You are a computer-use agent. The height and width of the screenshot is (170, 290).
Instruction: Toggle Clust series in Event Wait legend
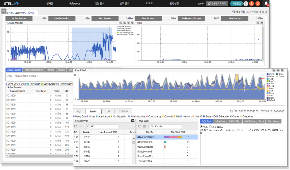tap(280, 74)
